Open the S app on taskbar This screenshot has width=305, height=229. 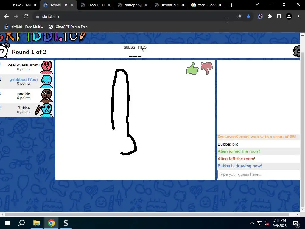tap(66, 223)
